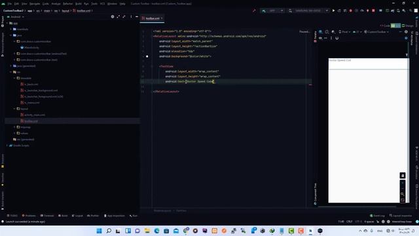Expand the mipmap folder
The height and width of the screenshot is (236, 419).
[x=14, y=127]
